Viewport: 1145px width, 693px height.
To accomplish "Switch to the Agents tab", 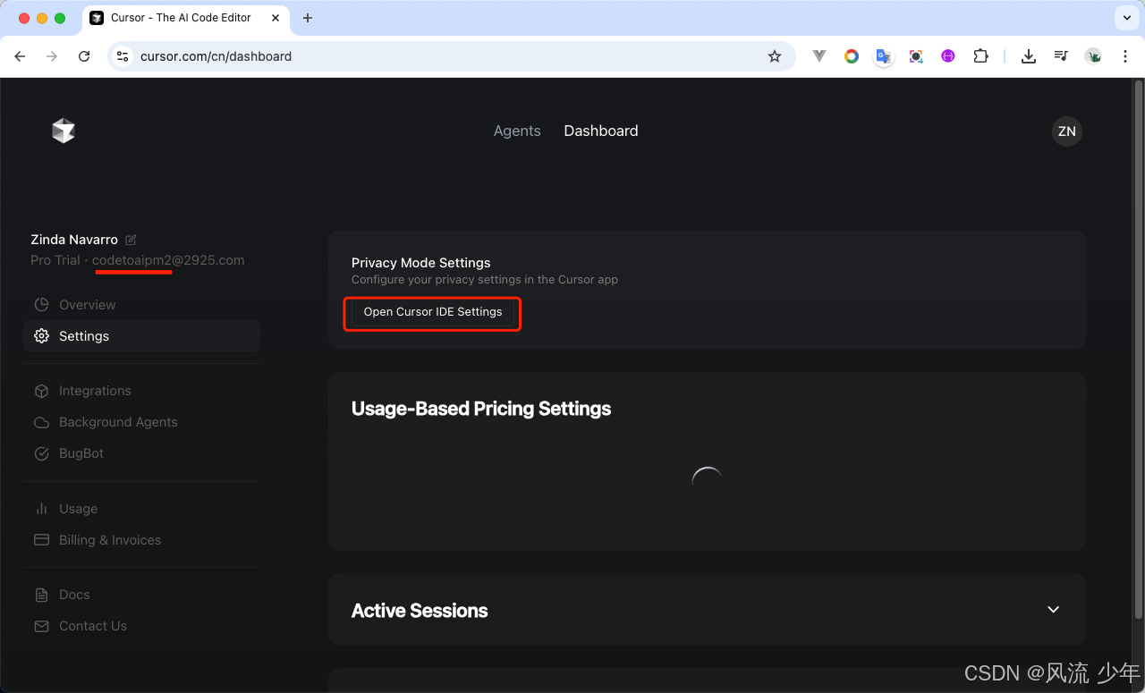I will 517,131.
